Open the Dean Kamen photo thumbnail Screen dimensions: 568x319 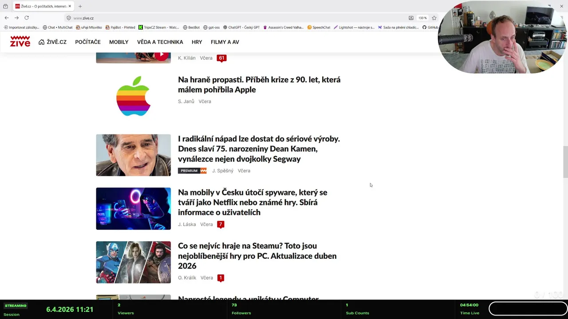click(x=133, y=155)
